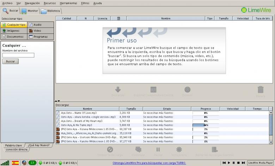The height and width of the screenshot is (166, 275).
Task: Click the pause download icon under downloads
Action: click(x=158, y=149)
